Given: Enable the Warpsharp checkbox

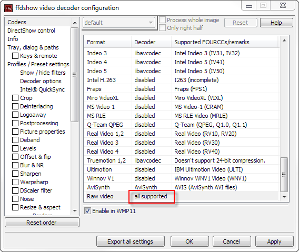Looking at the screenshot, I should [x=15, y=182].
